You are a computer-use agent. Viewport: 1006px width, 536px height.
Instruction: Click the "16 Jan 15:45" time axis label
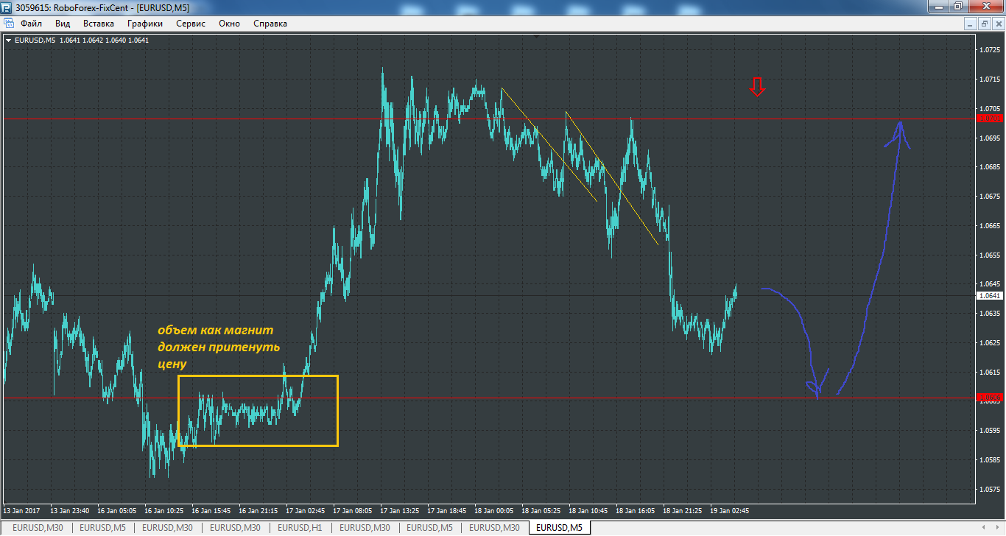tap(211, 510)
